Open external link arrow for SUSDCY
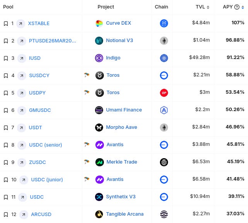Viewport: 248px width, 223px height. [x=22, y=76]
